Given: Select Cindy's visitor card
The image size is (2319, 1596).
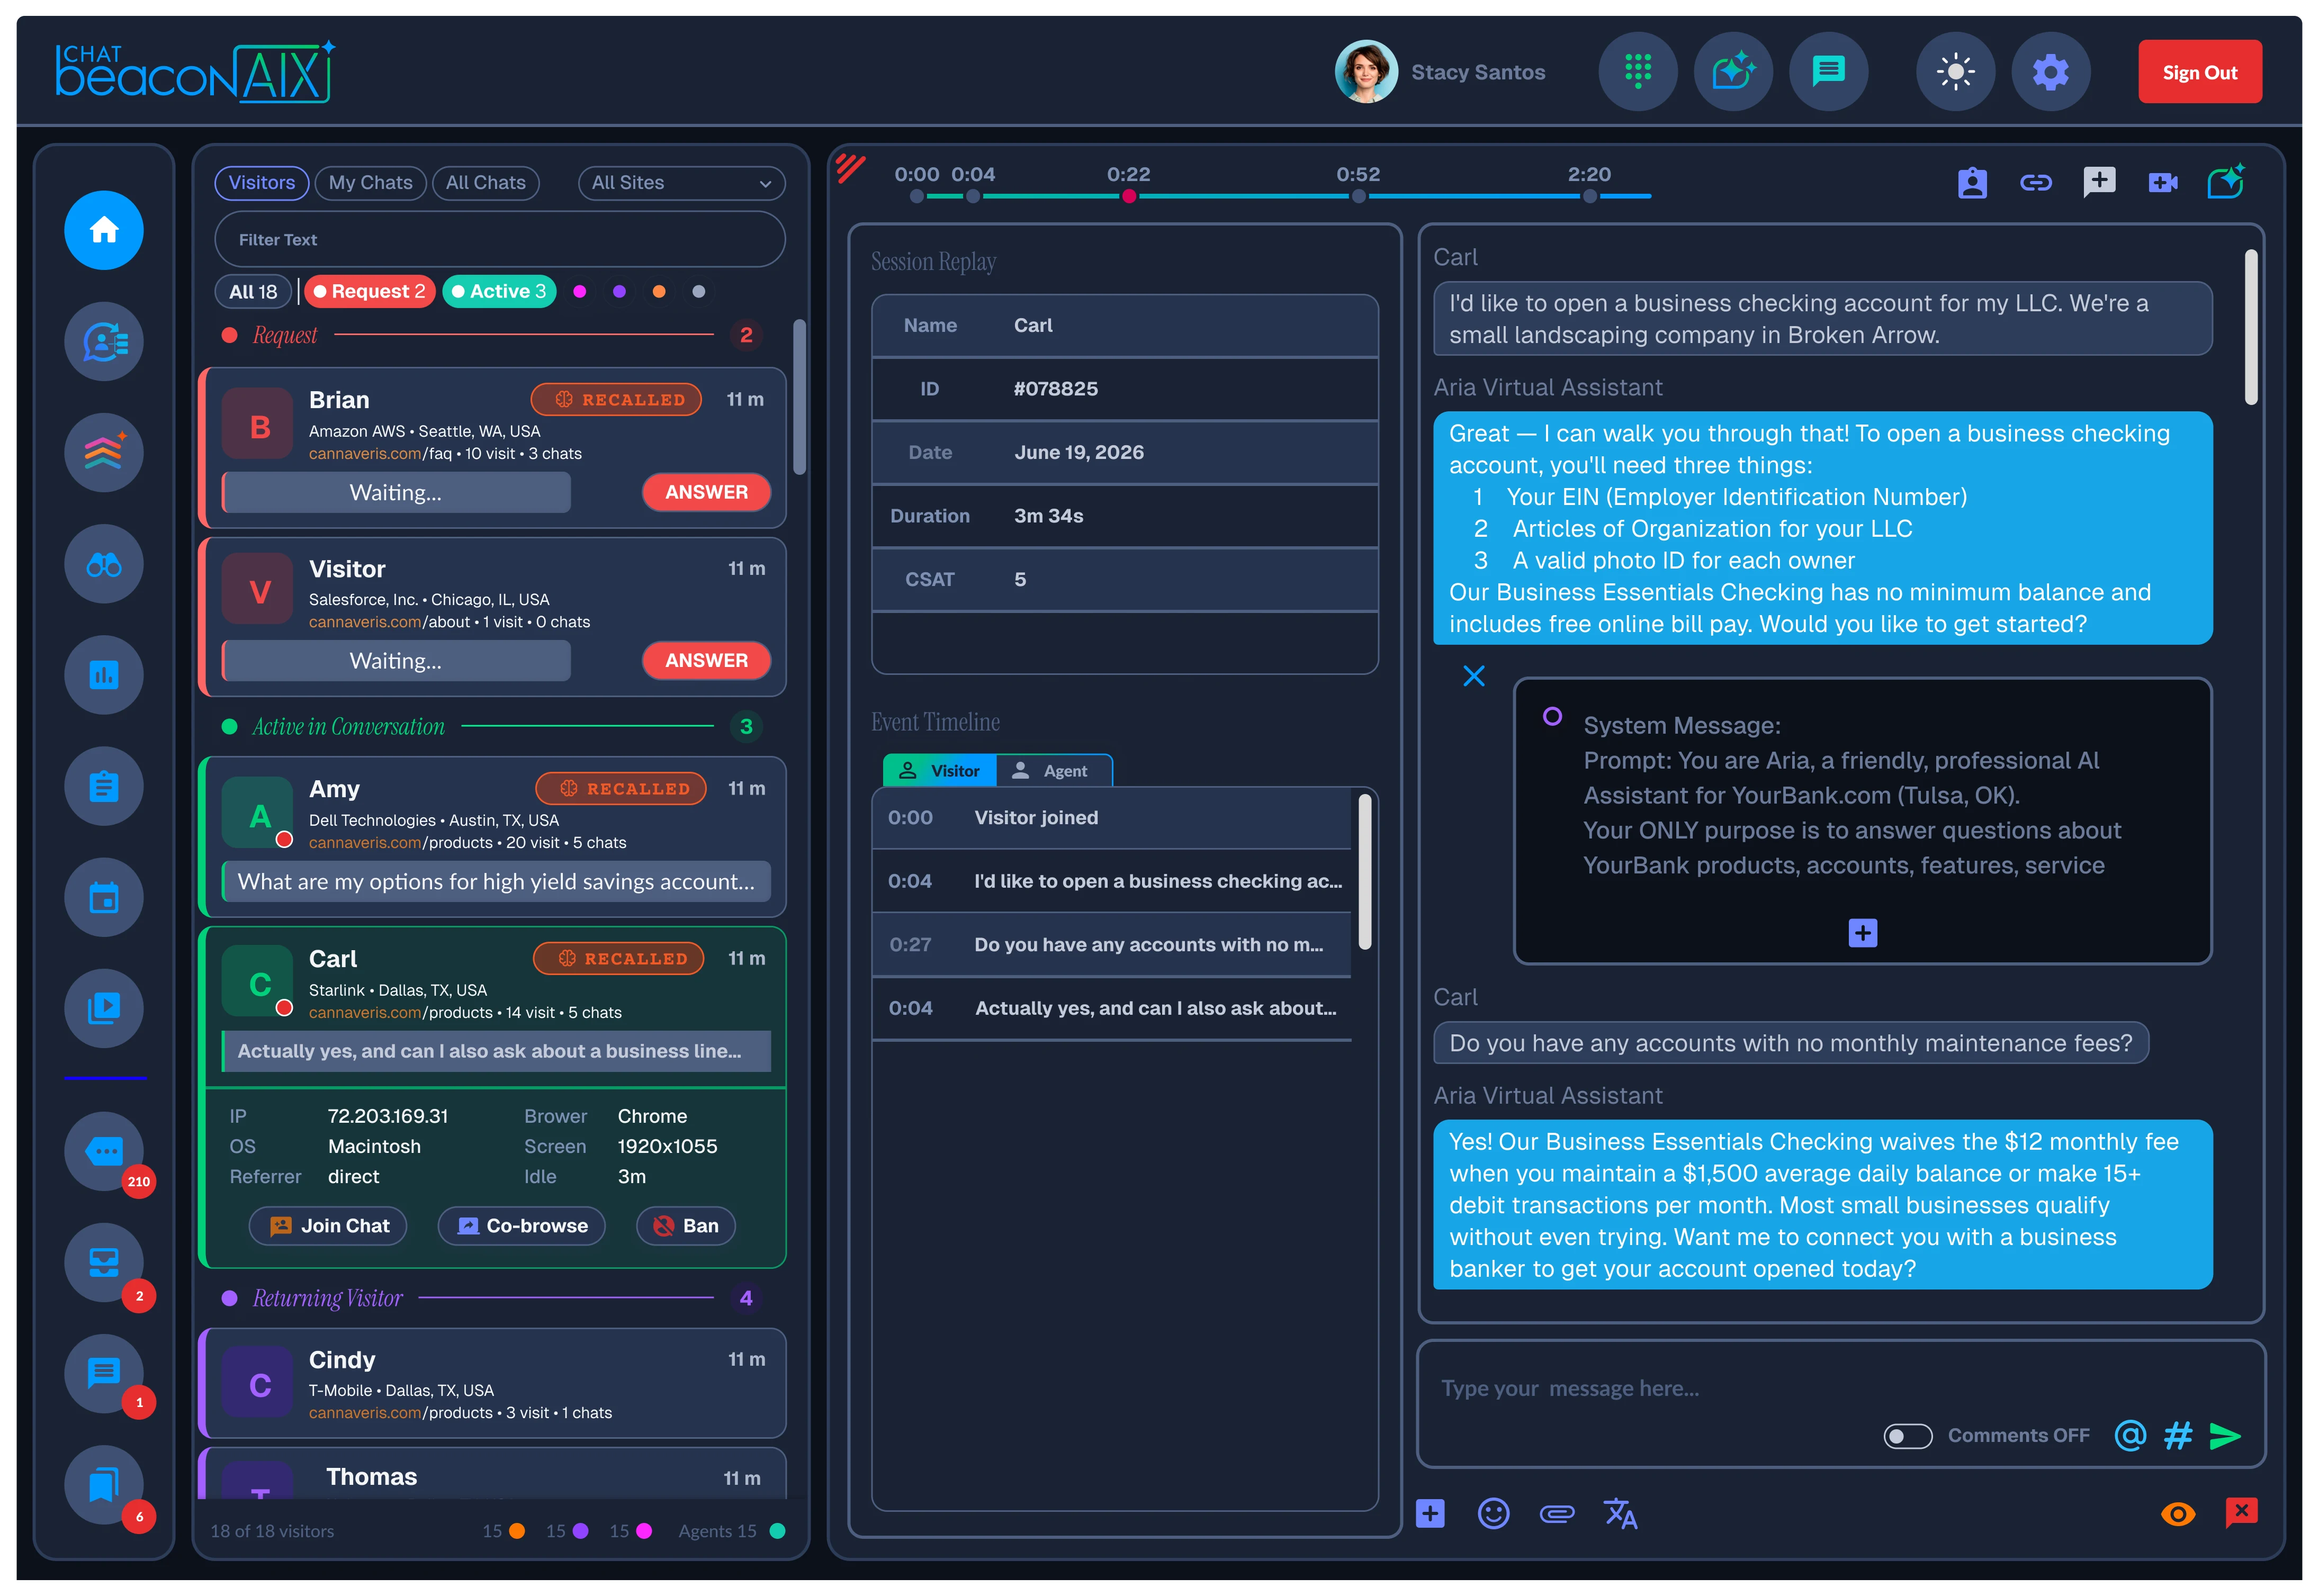Looking at the screenshot, I should click(492, 1384).
